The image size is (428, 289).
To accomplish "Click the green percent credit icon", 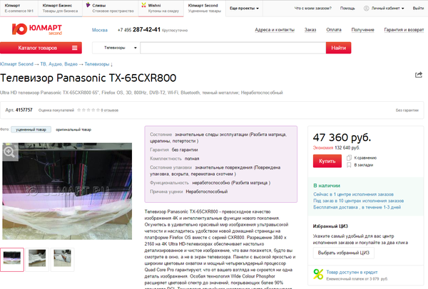I will tap(318, 274).
